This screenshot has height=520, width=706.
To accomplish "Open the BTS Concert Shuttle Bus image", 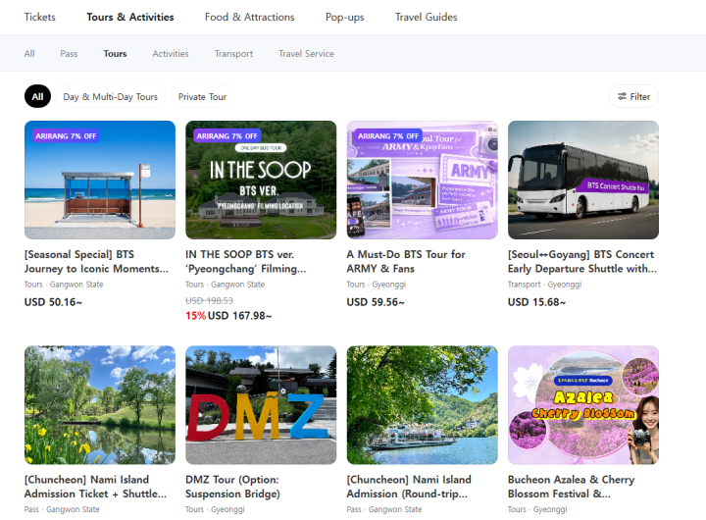I will tap(583, 180).
